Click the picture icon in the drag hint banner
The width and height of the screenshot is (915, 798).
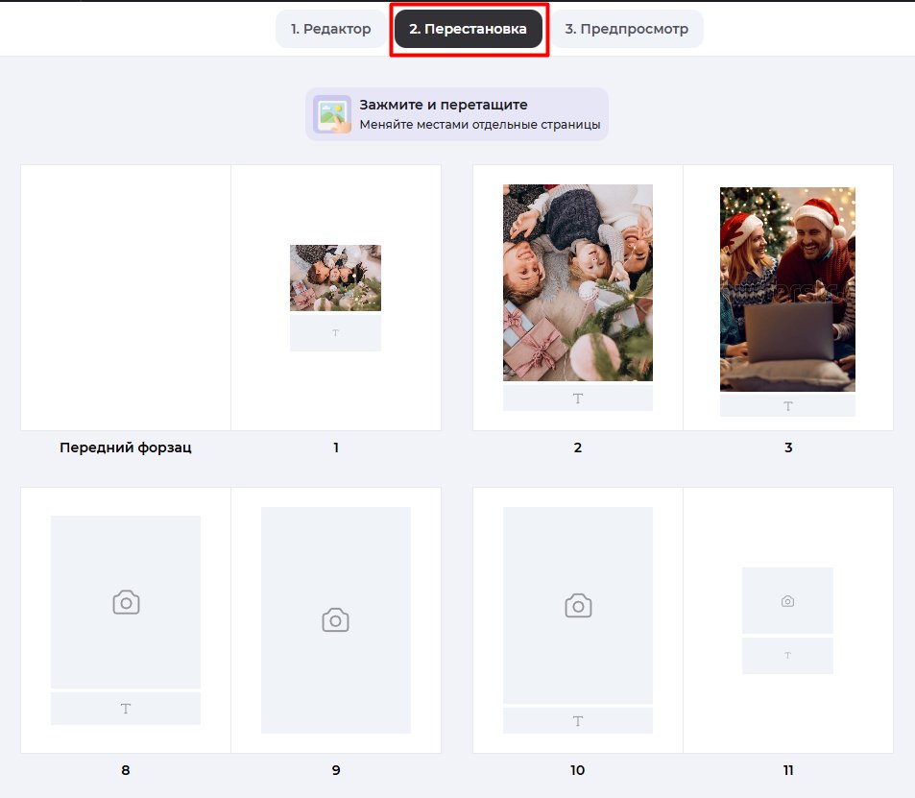pyautogui.click(x=331, y=114)
